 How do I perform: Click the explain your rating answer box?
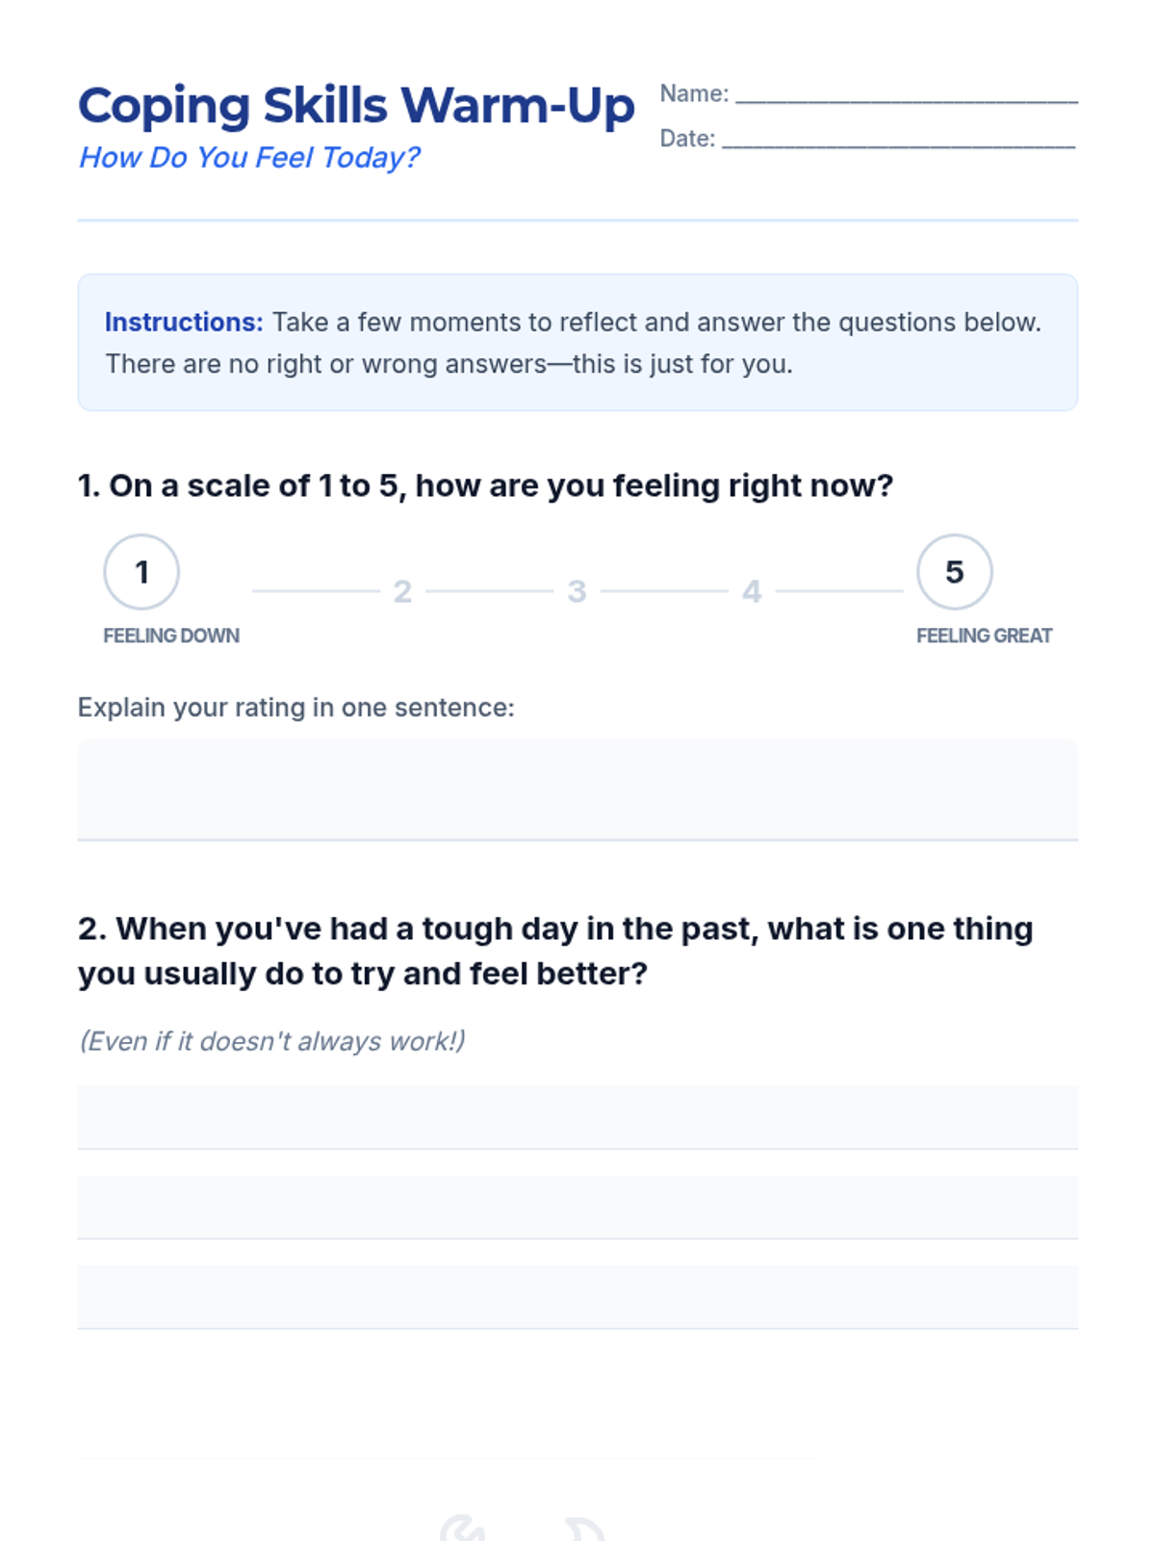[x=577, y=790]
